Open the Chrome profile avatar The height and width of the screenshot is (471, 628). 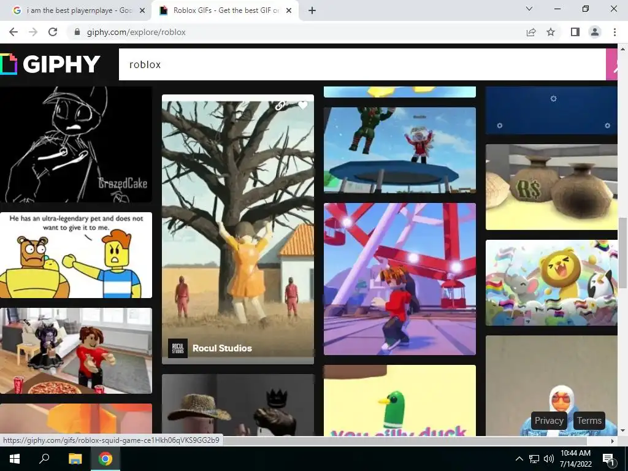point(595,32)
